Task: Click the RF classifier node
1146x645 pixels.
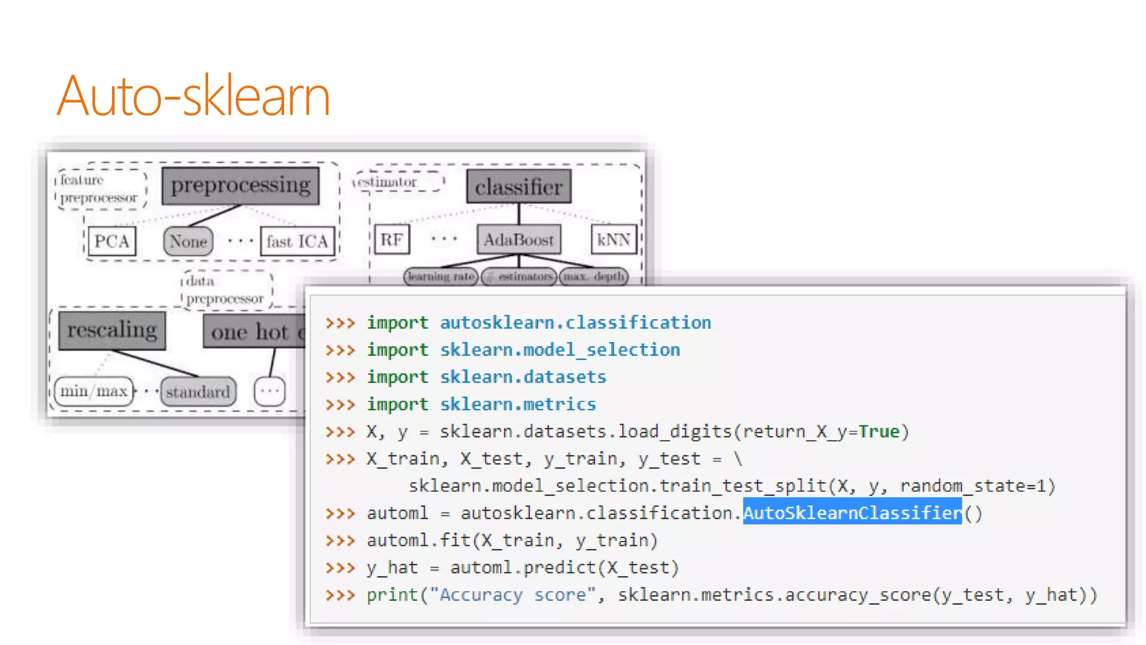Action: point(392,240)
